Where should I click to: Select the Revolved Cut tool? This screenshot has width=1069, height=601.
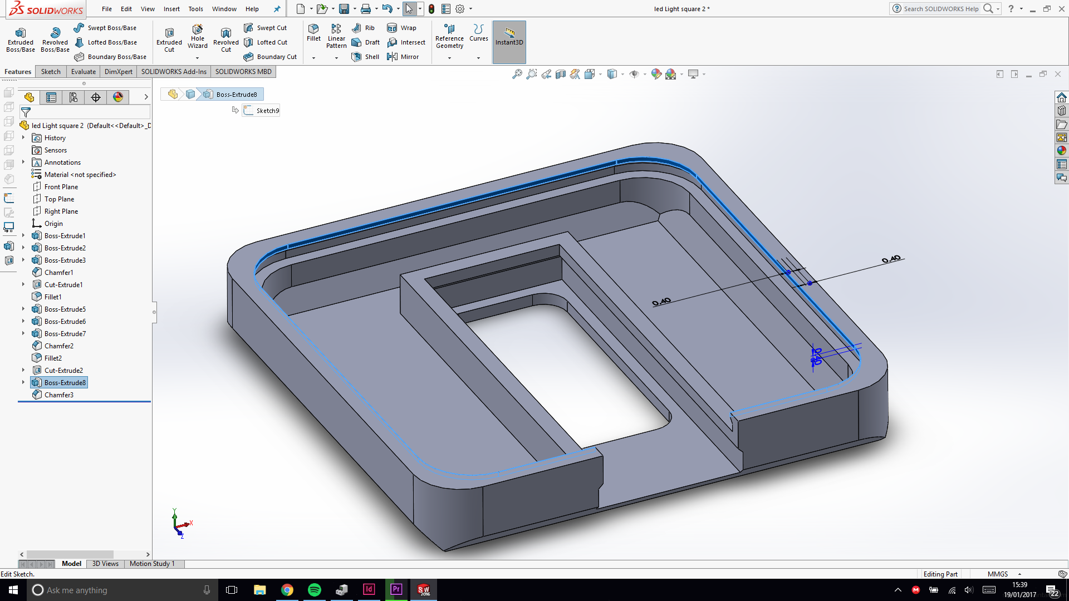pyautogui.click(x=226, y=40)
